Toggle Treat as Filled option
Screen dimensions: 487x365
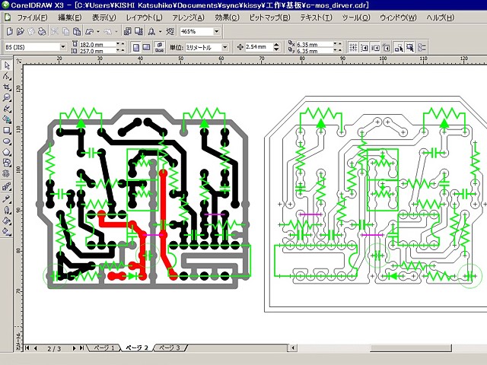coord(410,47)
